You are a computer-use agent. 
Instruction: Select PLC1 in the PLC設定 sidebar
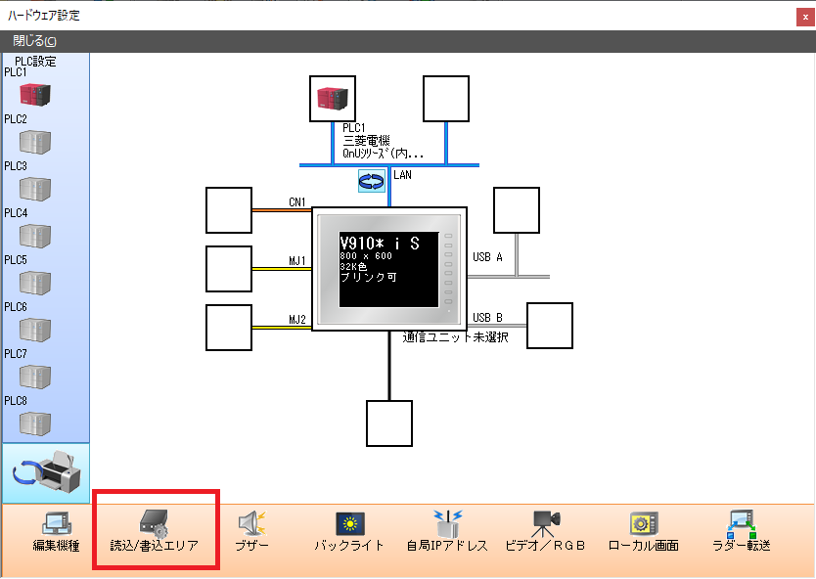[x=35, y=94]
